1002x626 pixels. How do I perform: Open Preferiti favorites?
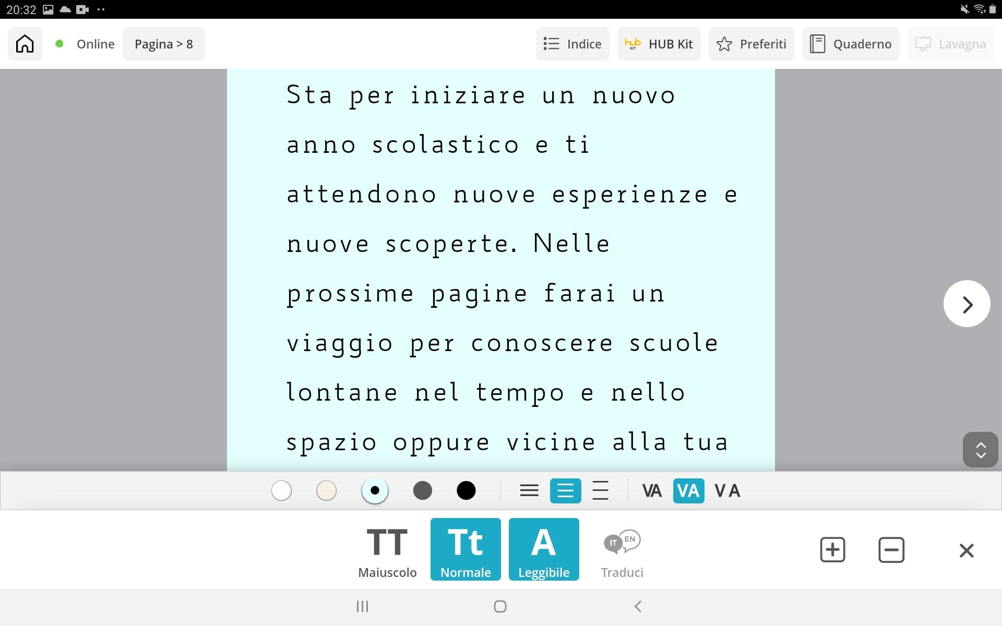pyautogui.click(x=751, y=44)
